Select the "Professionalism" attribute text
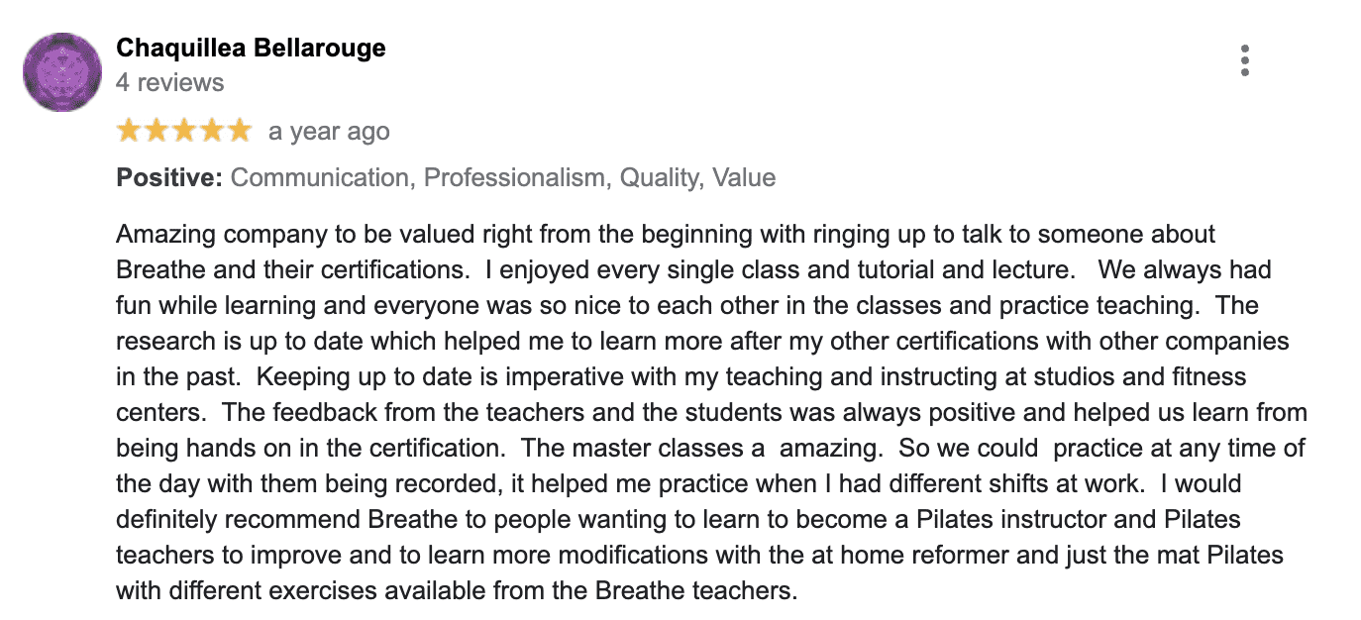 (514, 178)
